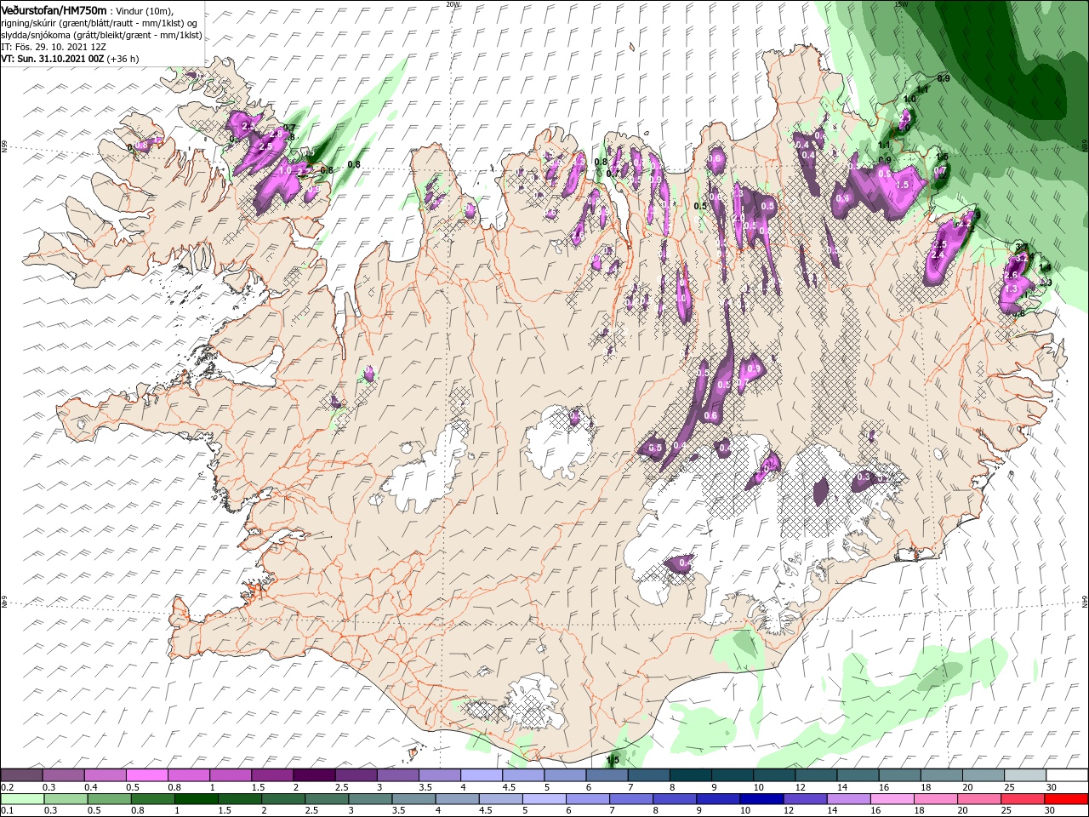Click blue rain legend swatch between 7 and 8

[631, 799]
